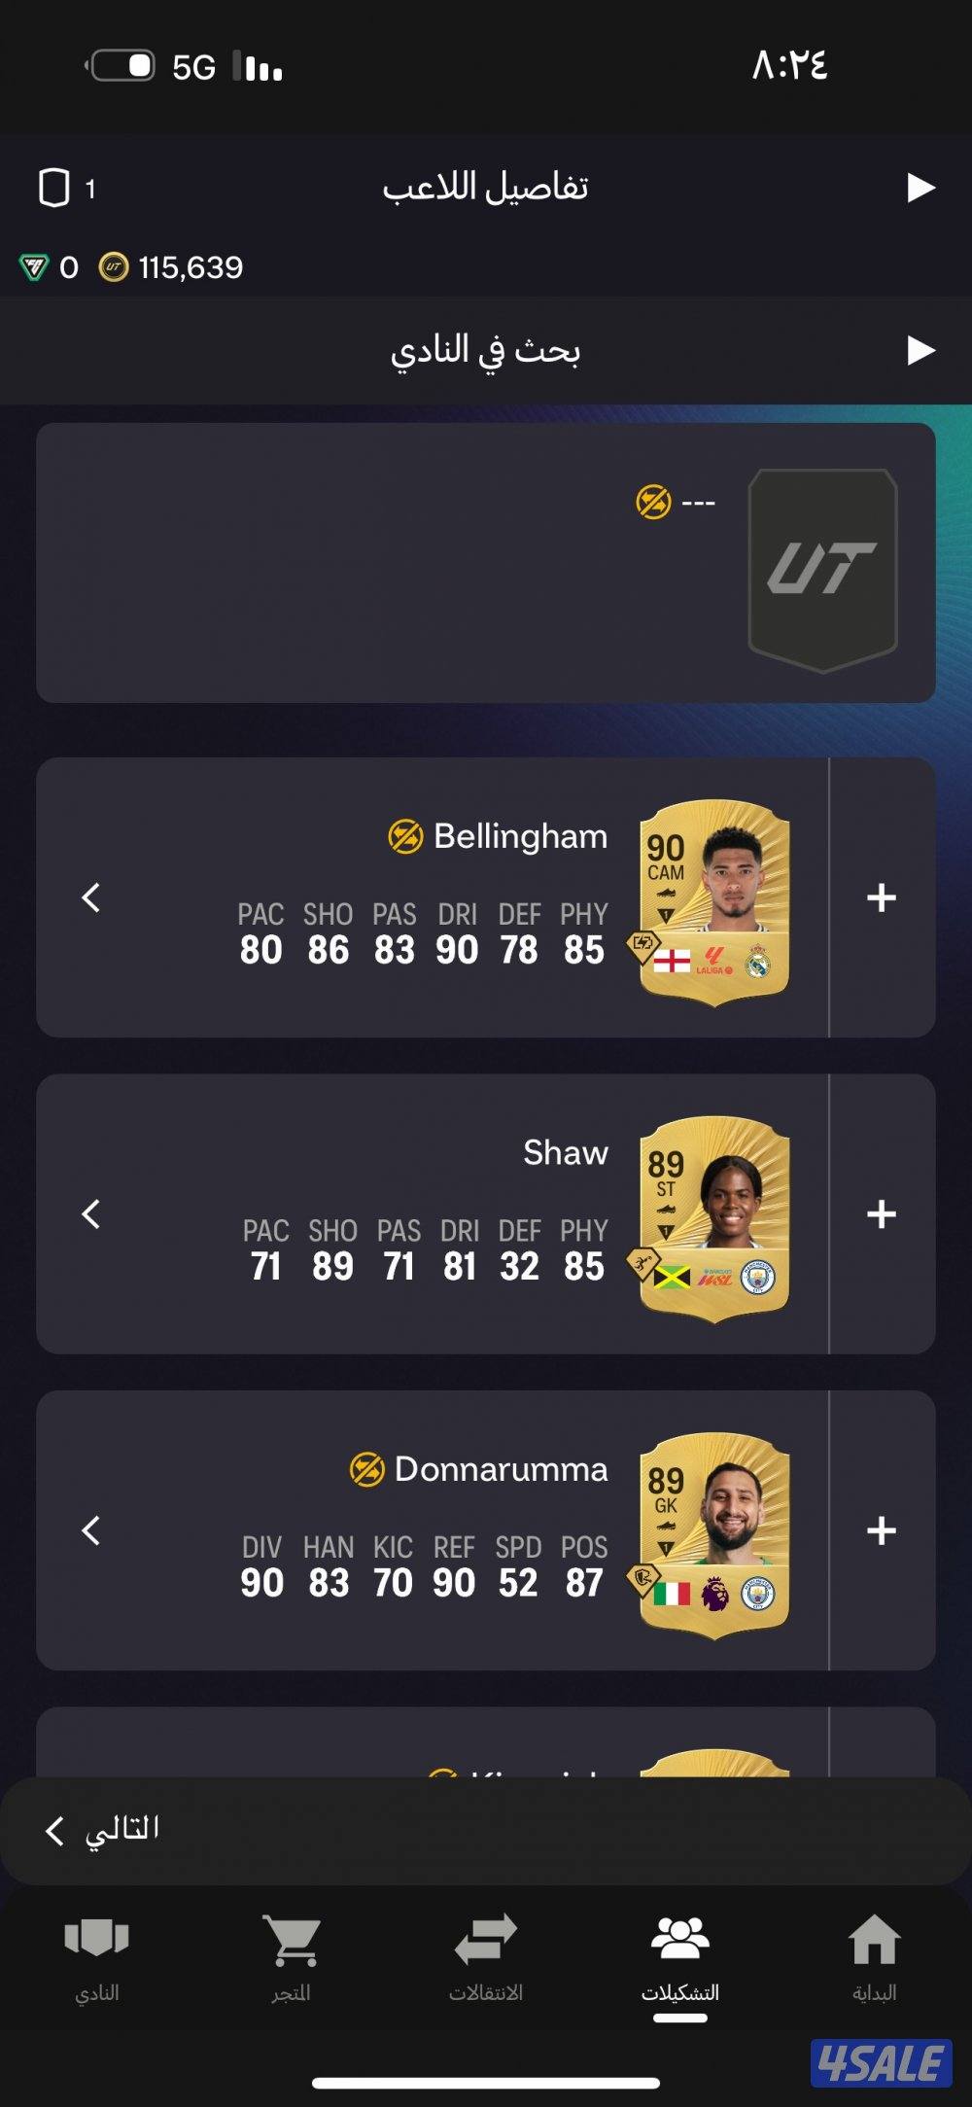Click the التالي next button
This screenshot has height=2107, width=972.
point(102,1830)
